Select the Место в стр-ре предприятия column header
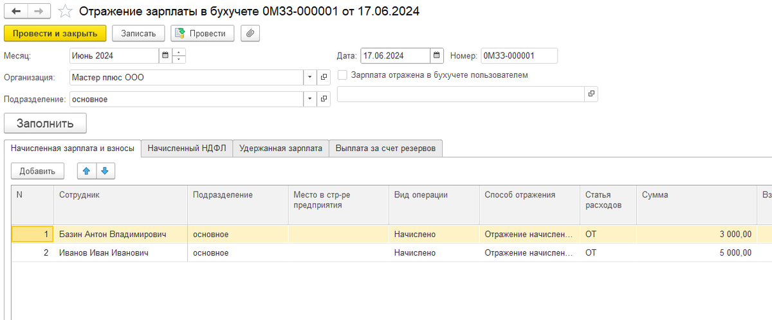The image size is (772, 320). click(x=338, y=205)
